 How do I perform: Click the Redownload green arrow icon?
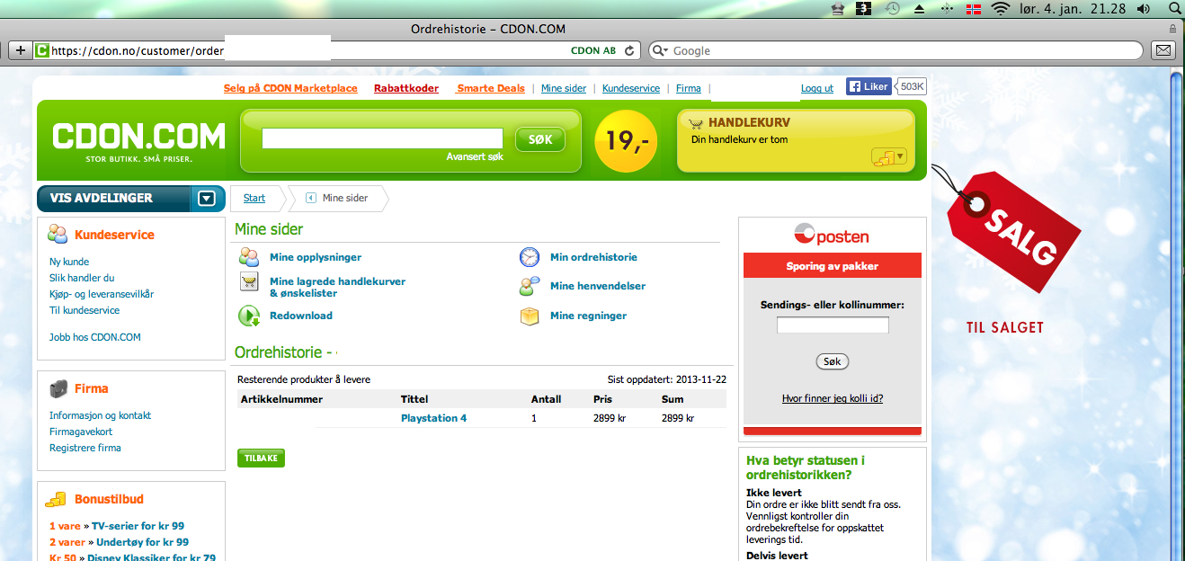[249, 316]
